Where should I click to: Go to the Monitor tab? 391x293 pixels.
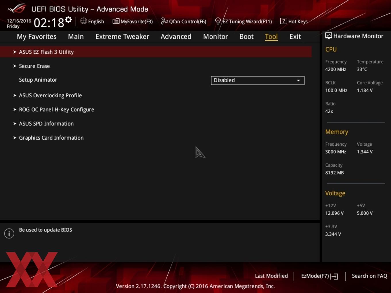215,37
